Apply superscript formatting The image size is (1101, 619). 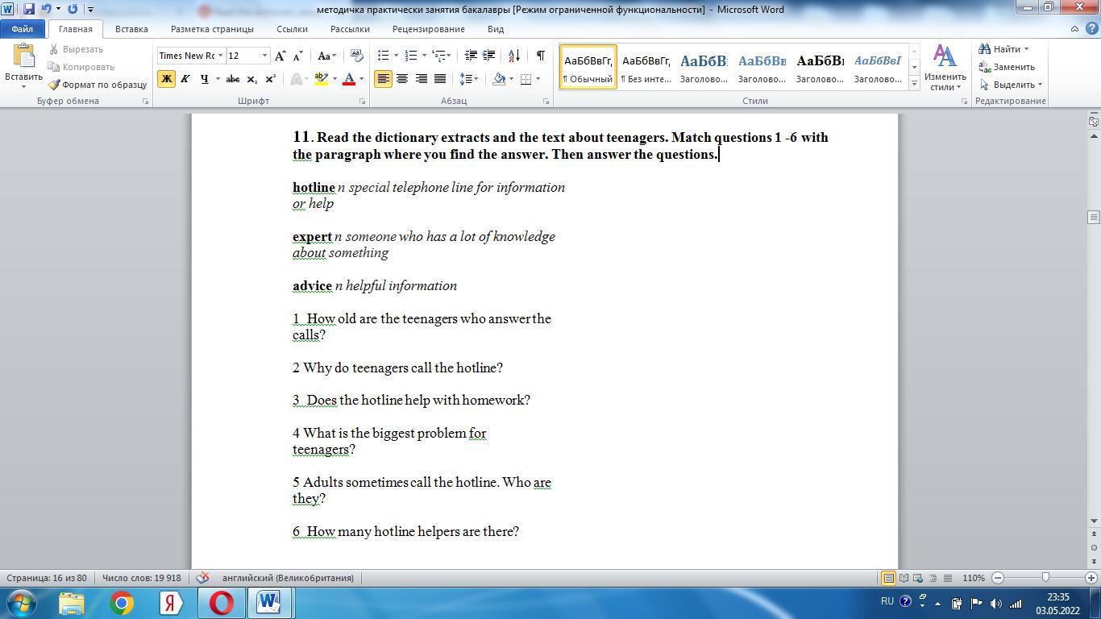tap(270, 79)
